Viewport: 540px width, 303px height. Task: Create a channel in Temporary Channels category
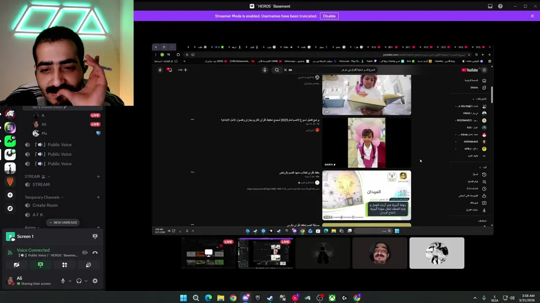[98, 197]
